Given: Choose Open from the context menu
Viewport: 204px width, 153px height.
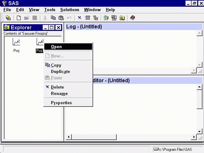Looking at the screenshot, I should pos(56,47).
